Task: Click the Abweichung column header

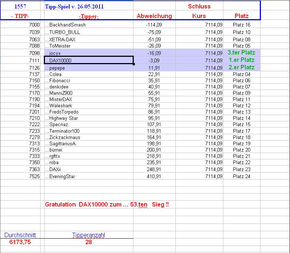Action: click(154, 16)
